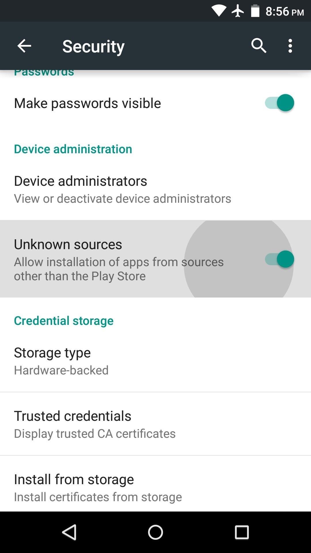
Task: Tap the Wi-Fi status icon
Action: point(219,11)
